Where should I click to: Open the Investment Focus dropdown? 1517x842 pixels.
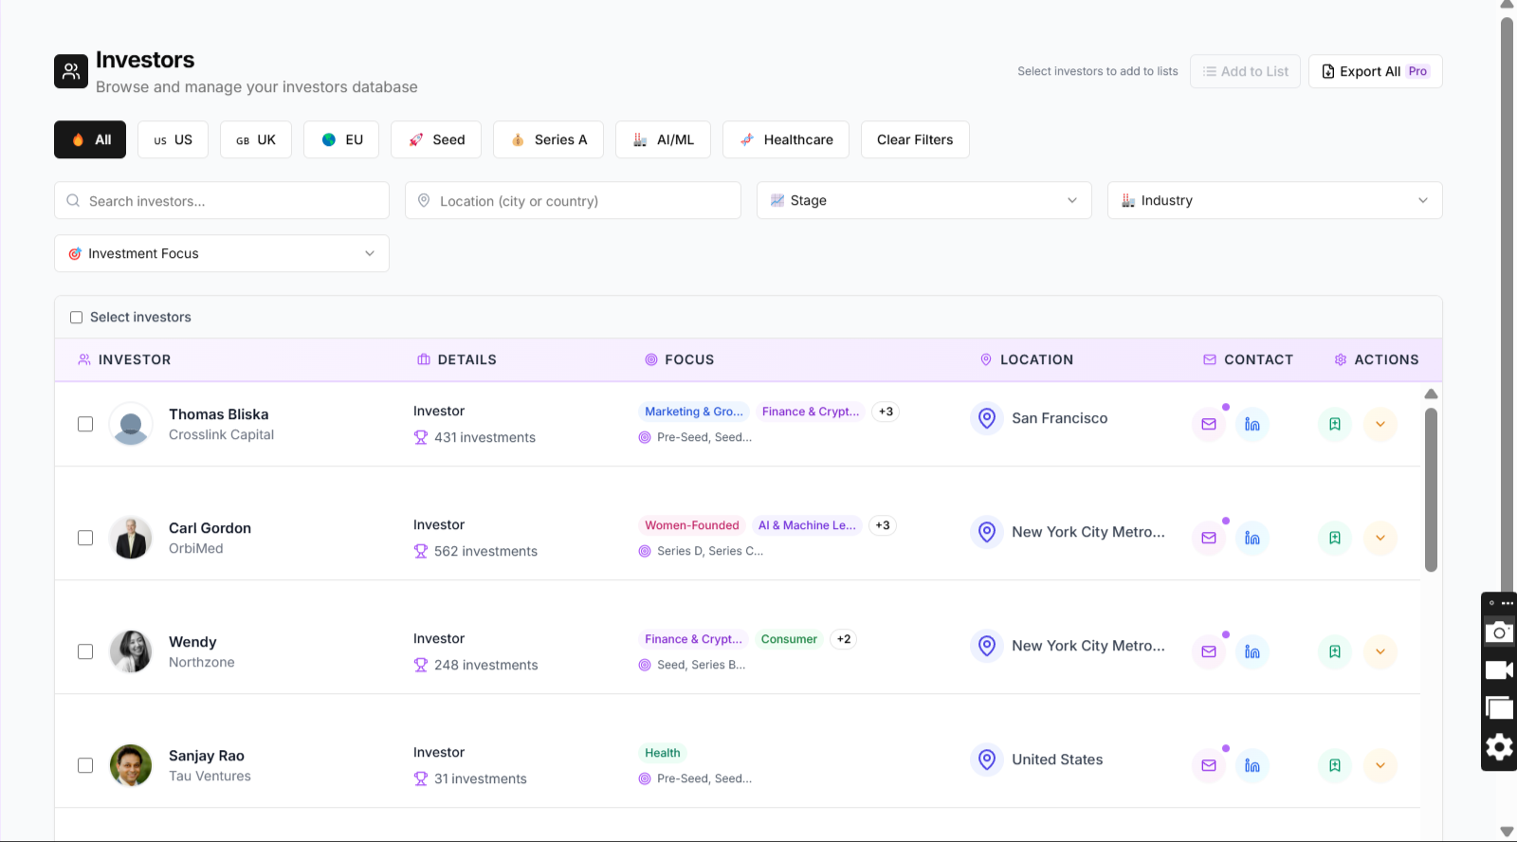click(221, 253)
